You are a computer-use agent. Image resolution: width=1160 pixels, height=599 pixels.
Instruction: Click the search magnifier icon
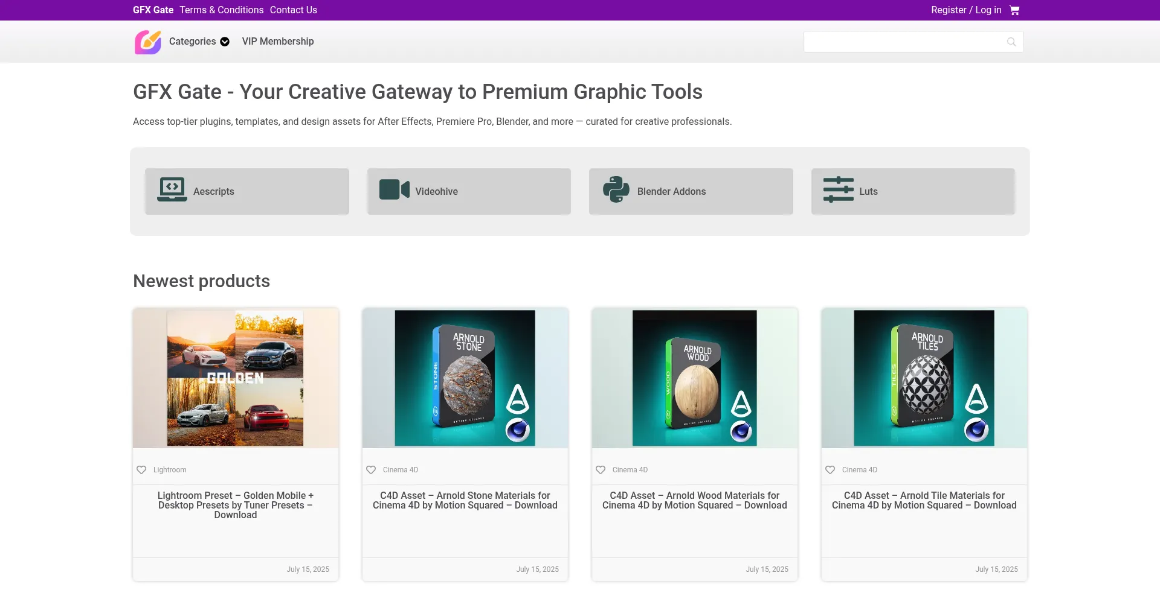tap(1011, 42)
